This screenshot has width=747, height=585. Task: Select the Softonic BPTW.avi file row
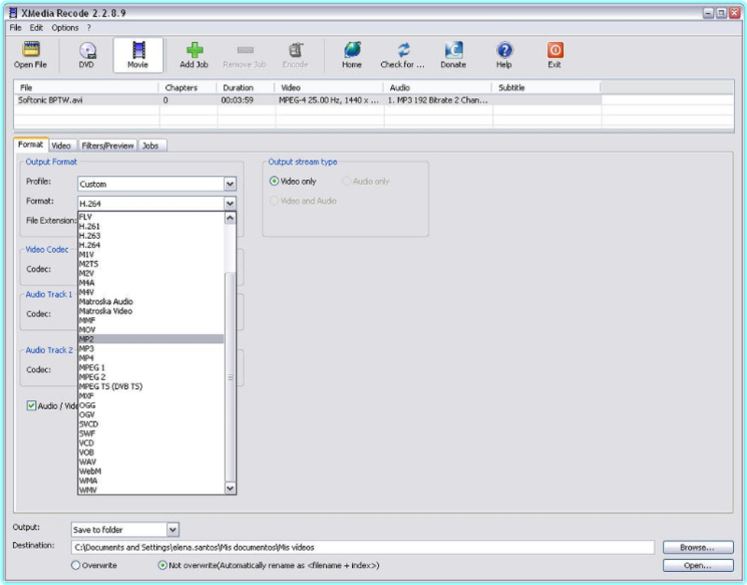point(310,100)
